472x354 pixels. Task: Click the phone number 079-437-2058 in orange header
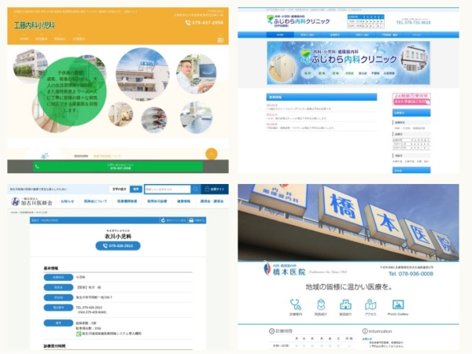click(205, 23)
